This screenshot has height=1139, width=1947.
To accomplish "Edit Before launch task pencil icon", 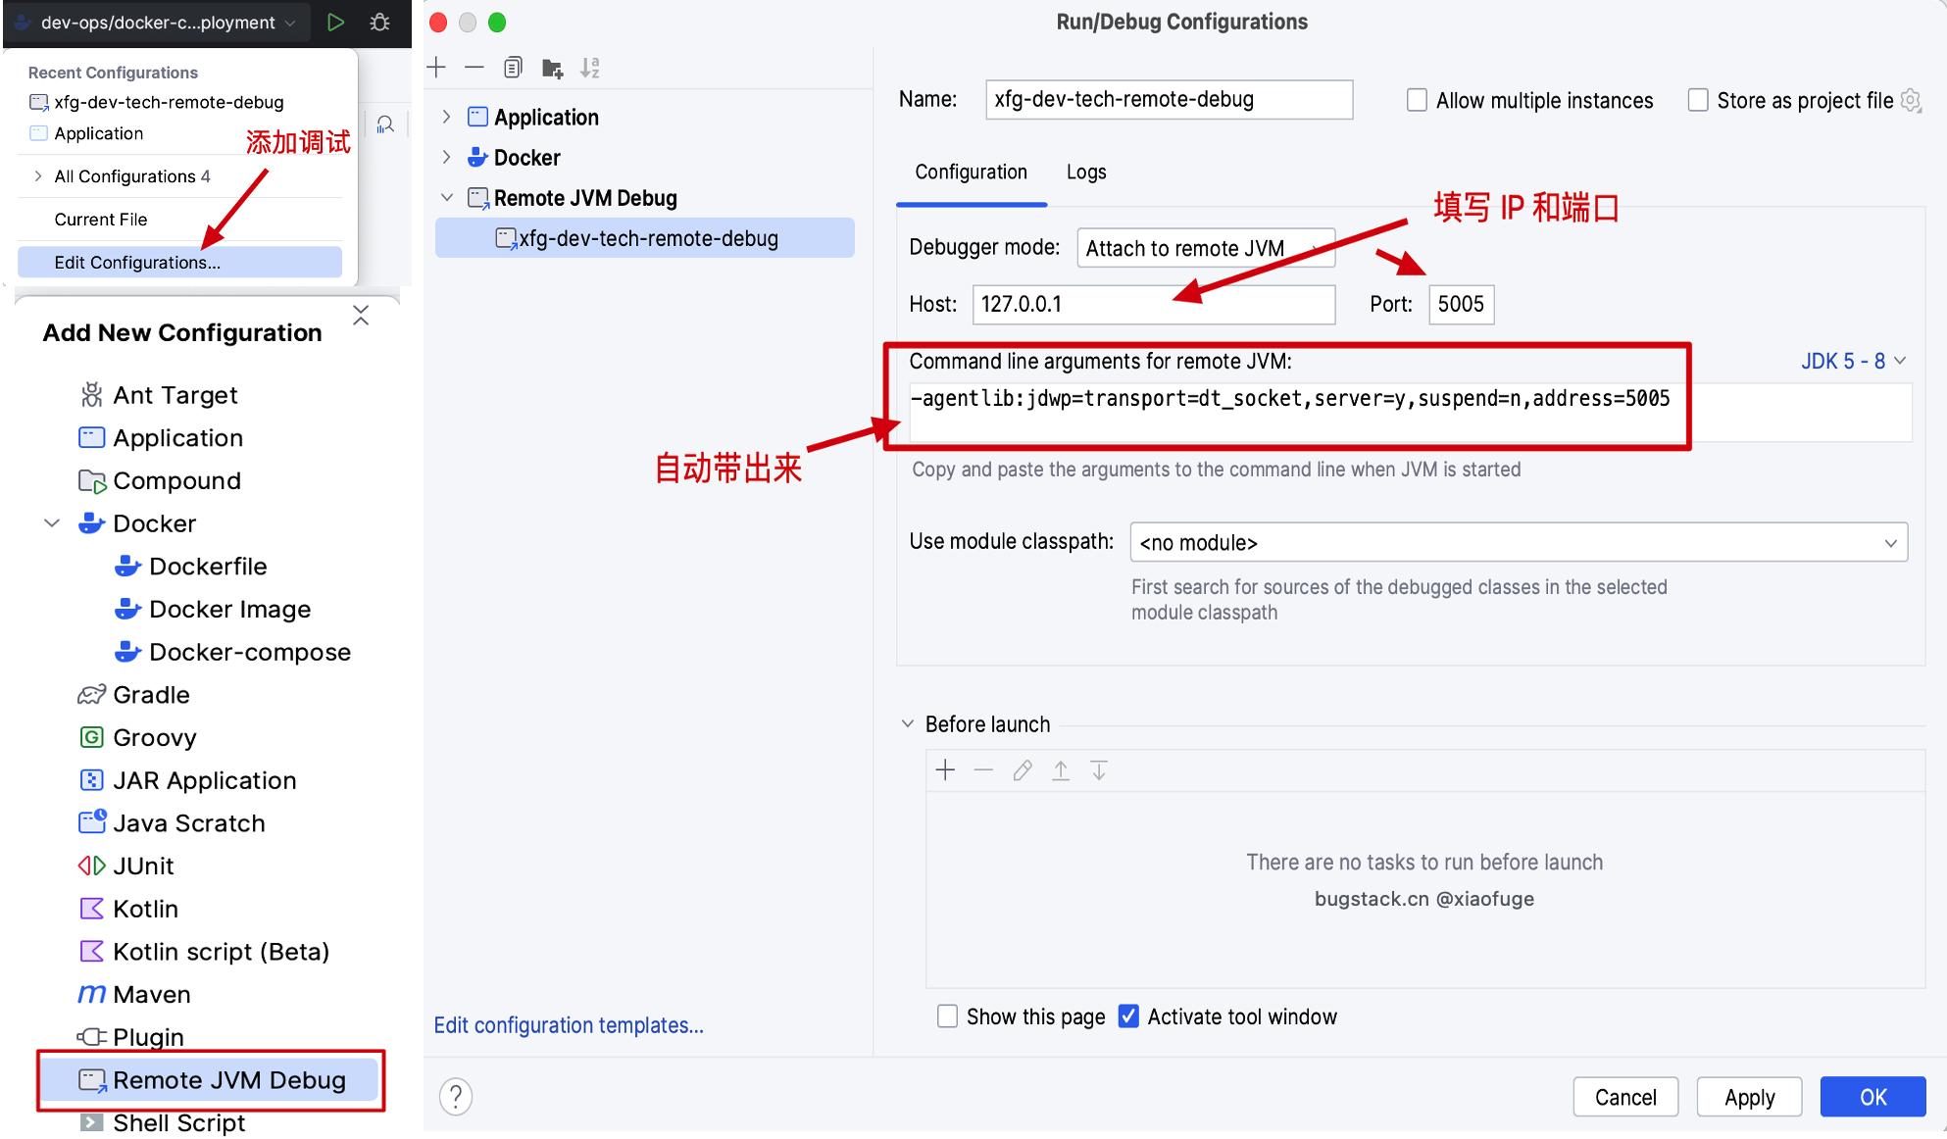I will pos(1022,770).
